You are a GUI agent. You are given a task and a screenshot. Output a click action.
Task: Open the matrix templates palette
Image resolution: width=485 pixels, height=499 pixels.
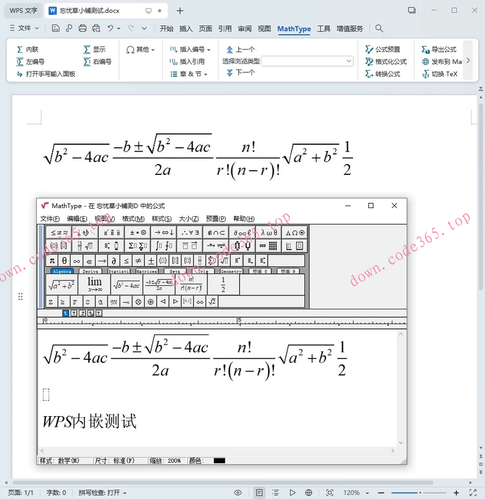pyautogui.click(x=269, y=246)
